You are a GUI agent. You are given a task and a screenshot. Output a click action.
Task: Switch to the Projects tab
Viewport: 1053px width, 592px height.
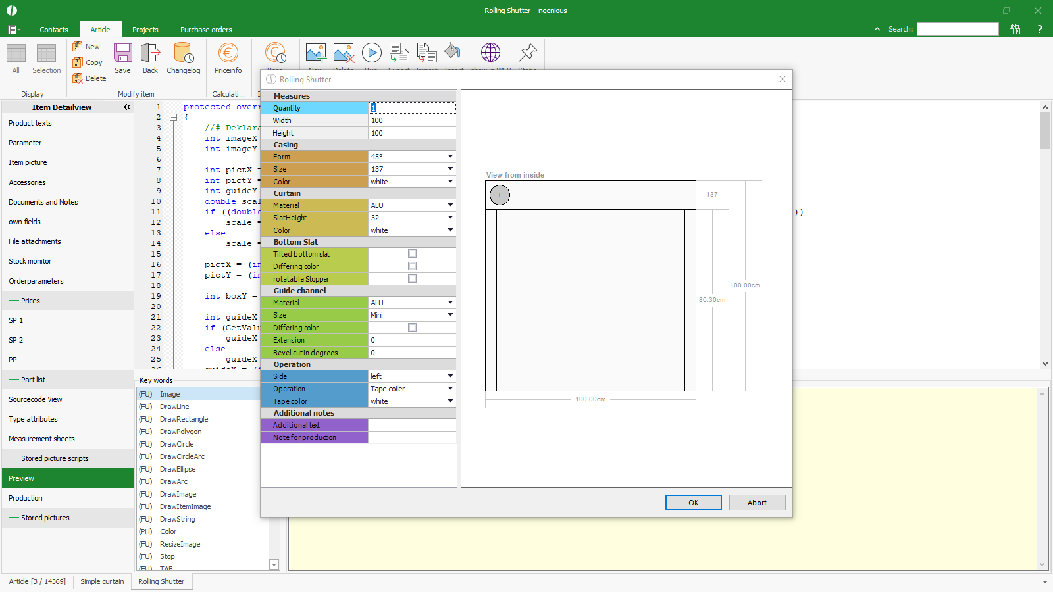coord(145,30)
